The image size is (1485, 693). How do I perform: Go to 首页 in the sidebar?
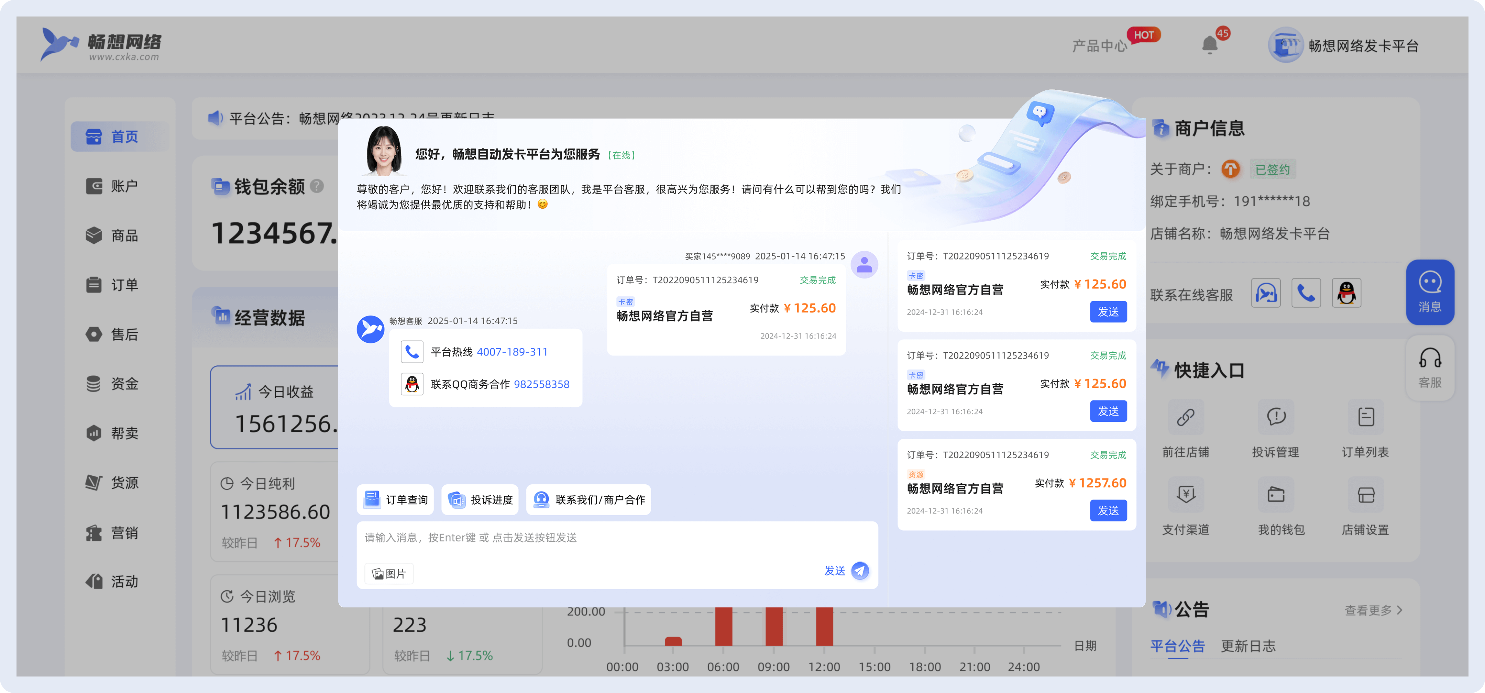(119, 136)
